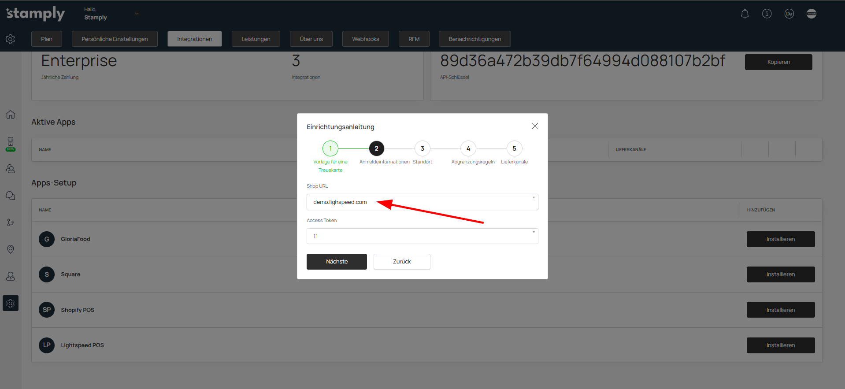Viewport: 845px width, 389px height.
Task: Open the branch workflow sidebar icon
Action: [11, 222]
